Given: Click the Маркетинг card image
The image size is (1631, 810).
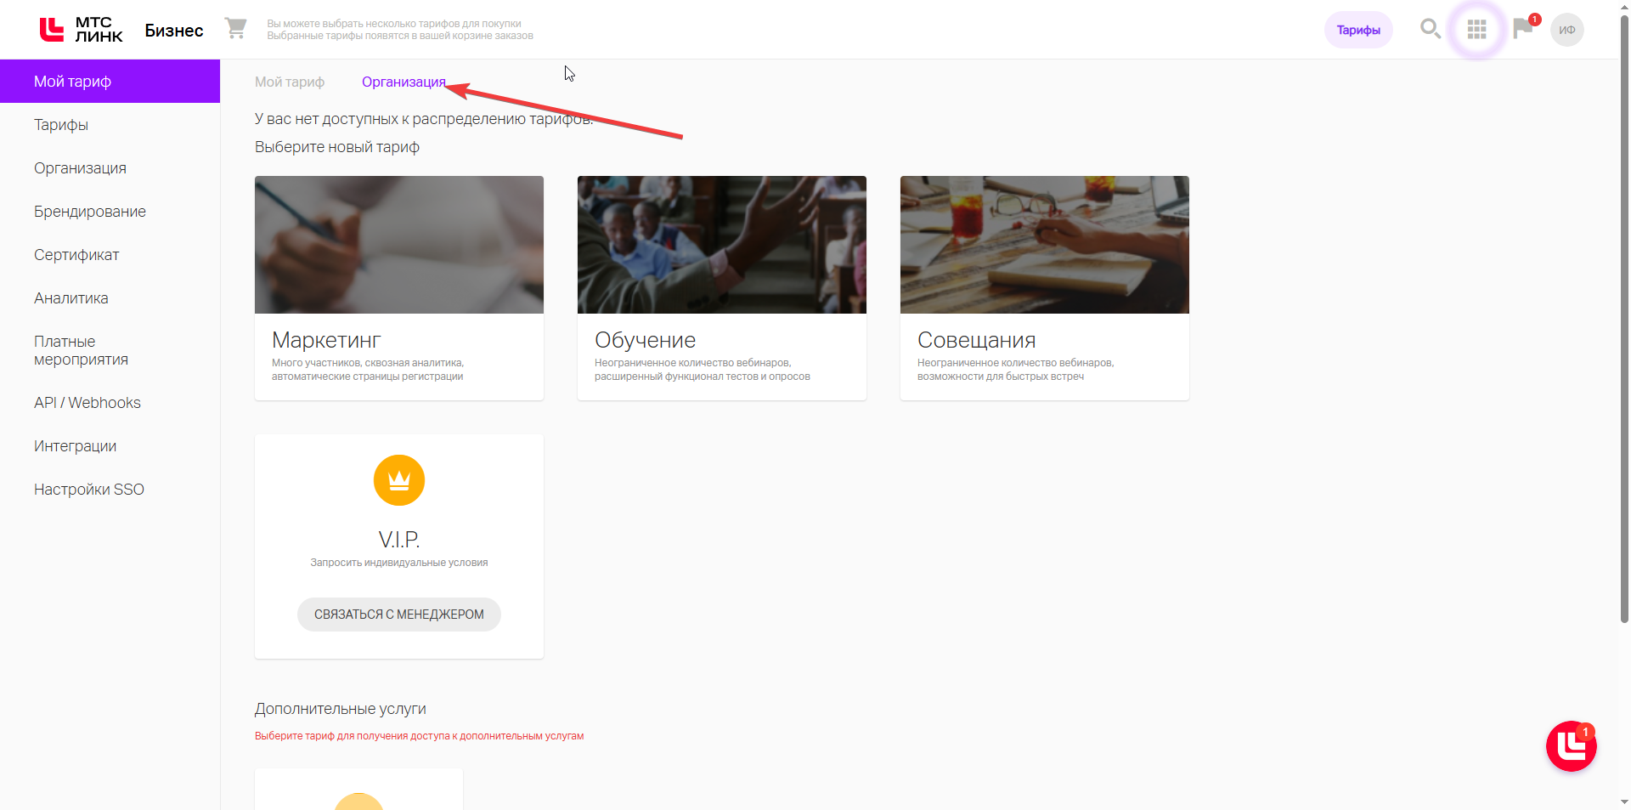Looking at the screenshot, I should (x=399, y=245).
